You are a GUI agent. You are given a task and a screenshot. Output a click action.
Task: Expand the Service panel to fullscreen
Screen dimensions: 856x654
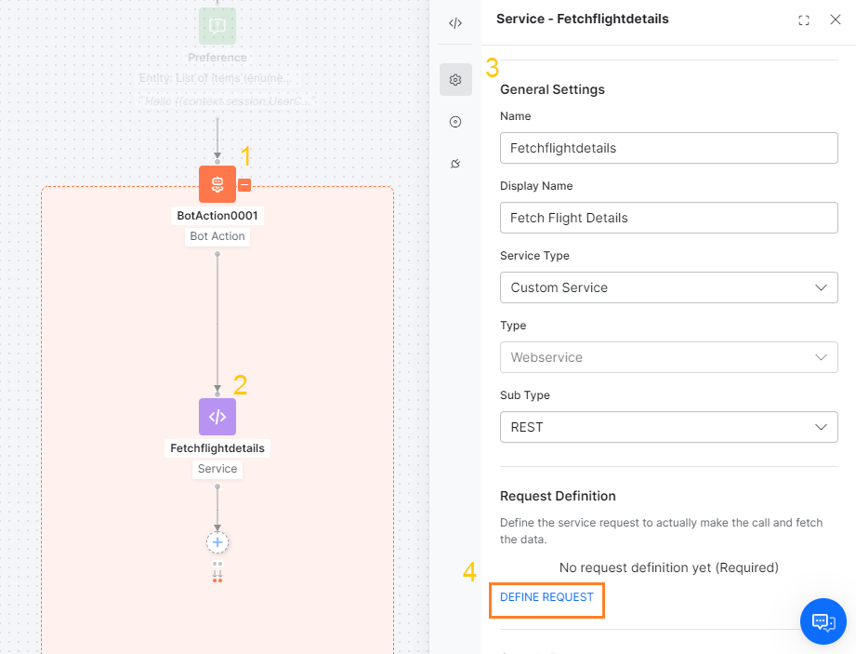(803, 19)
